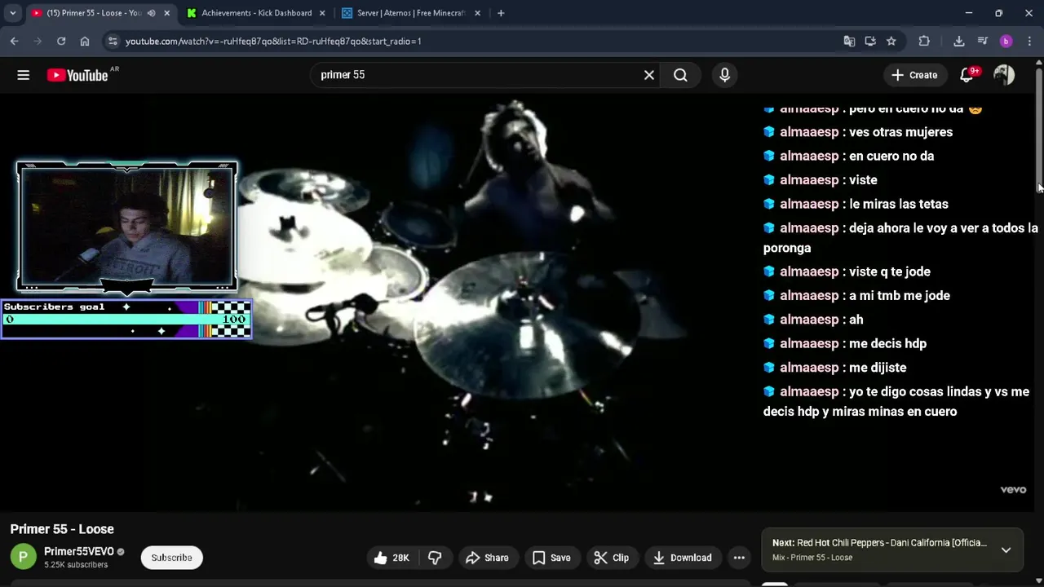
Task: Dislike the video with thumbs down
Action: pos(435,558)
